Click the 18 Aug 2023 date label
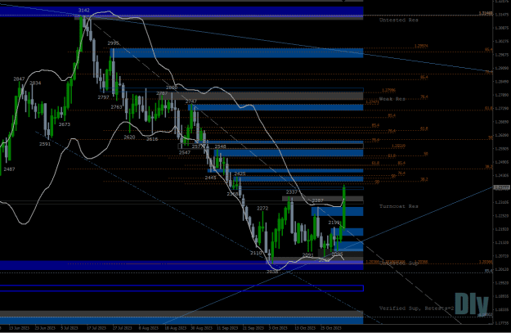 175,328
